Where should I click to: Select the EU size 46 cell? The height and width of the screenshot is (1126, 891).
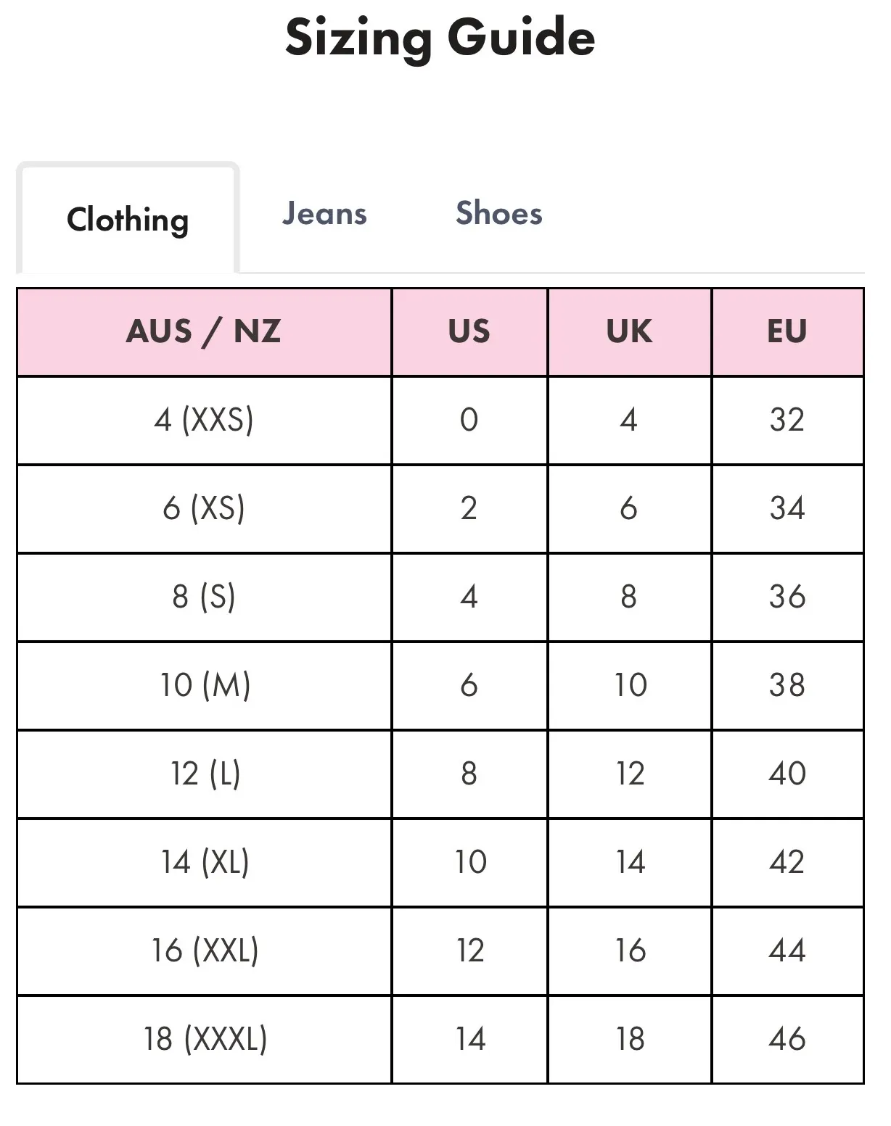coord(787,1039)
